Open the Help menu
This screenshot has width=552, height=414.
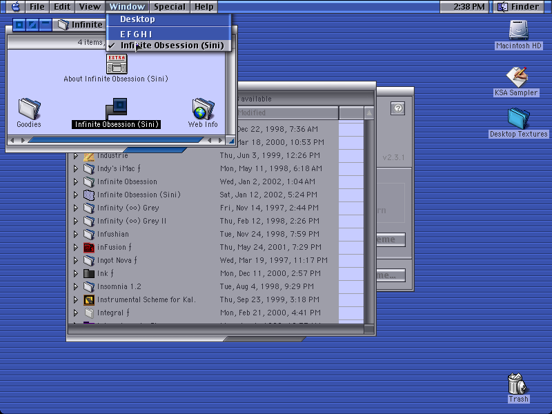204,7
